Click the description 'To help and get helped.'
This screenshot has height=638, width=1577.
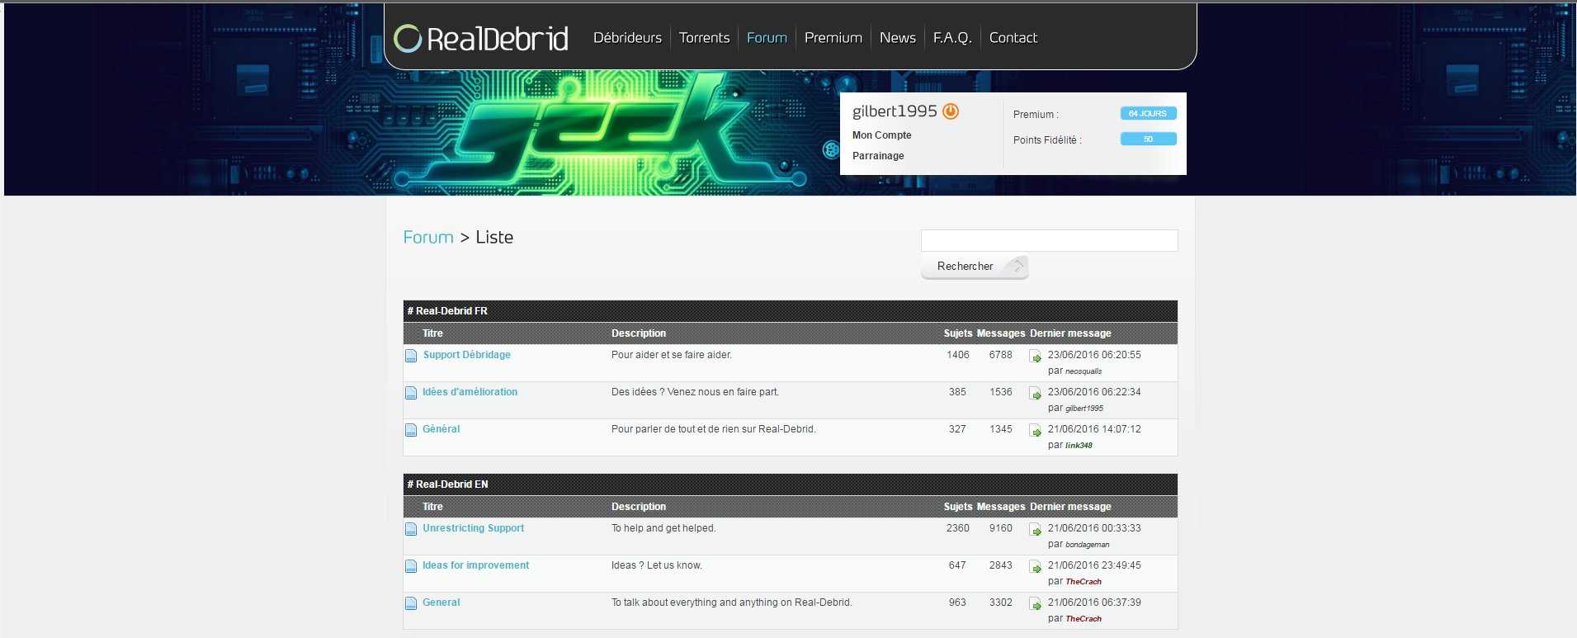(663, 528)
